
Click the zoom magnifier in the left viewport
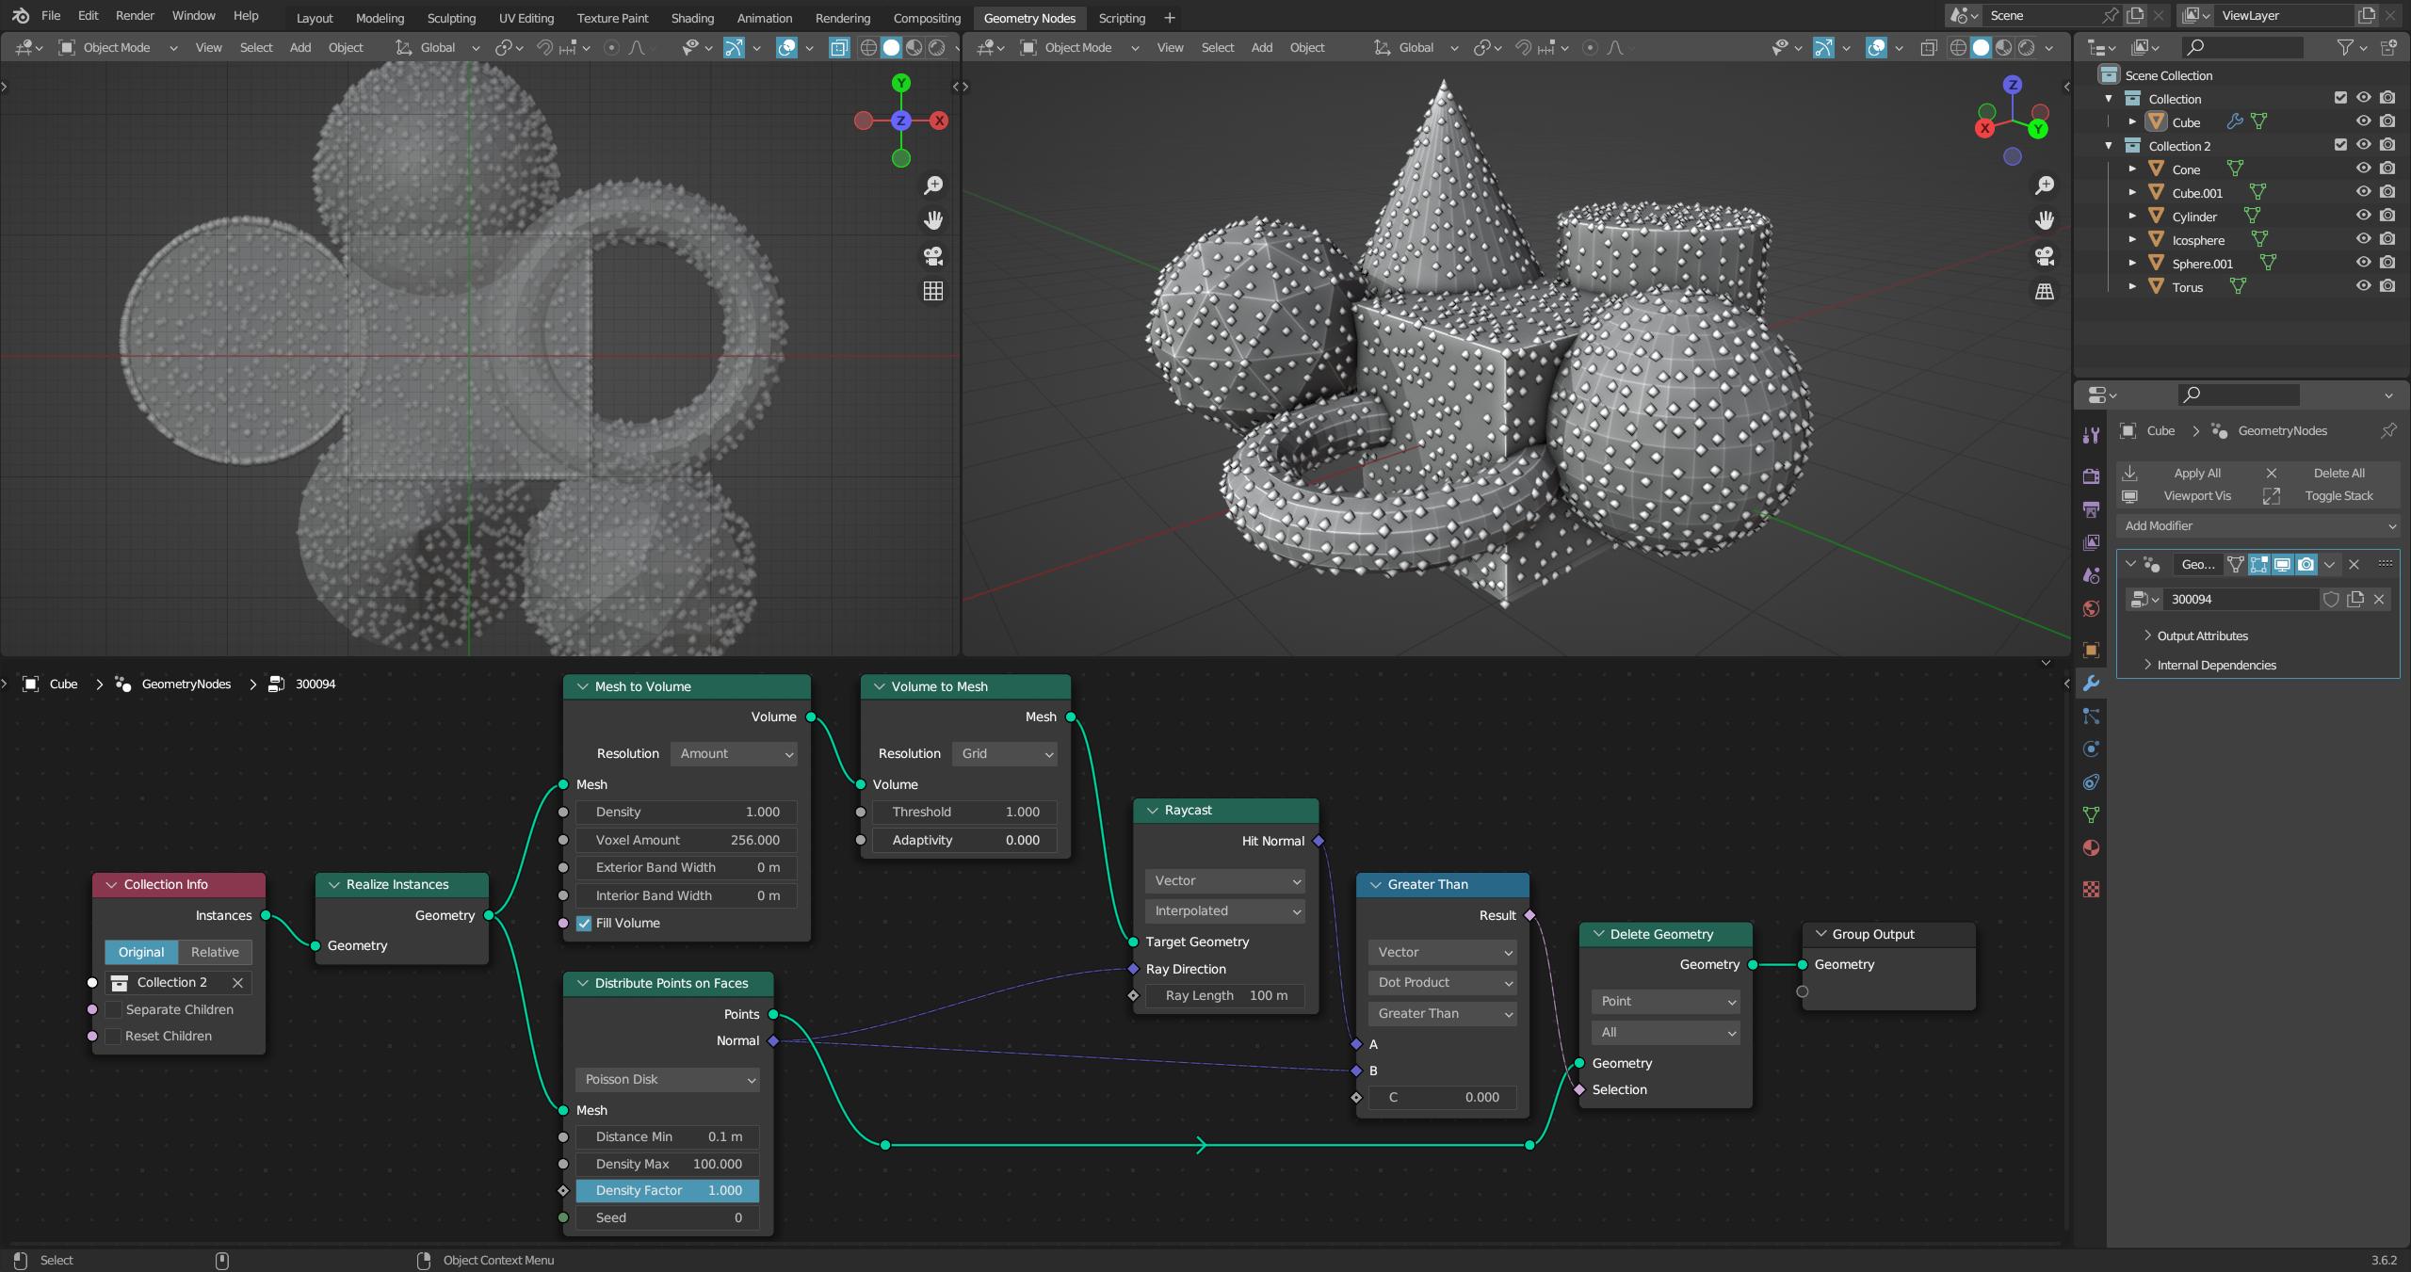933,185
